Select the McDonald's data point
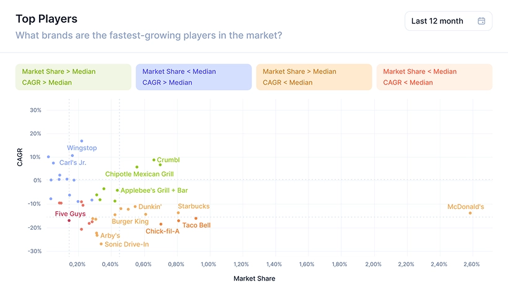This screenshot has width=508, height=294. pos(470,213)
